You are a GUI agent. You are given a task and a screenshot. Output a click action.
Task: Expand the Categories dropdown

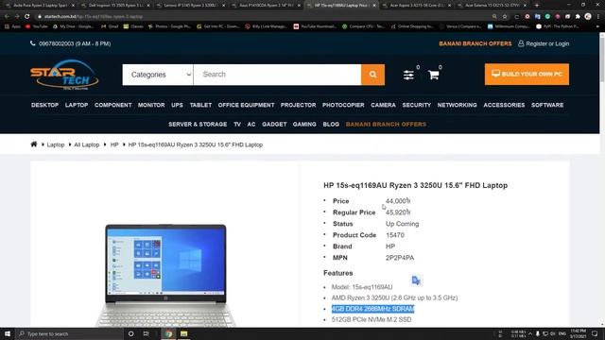click(x=158, y=75)
